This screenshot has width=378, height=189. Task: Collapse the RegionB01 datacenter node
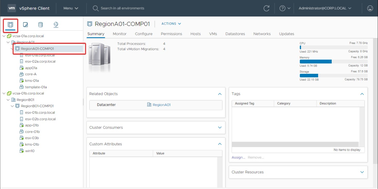click(8, 100)
